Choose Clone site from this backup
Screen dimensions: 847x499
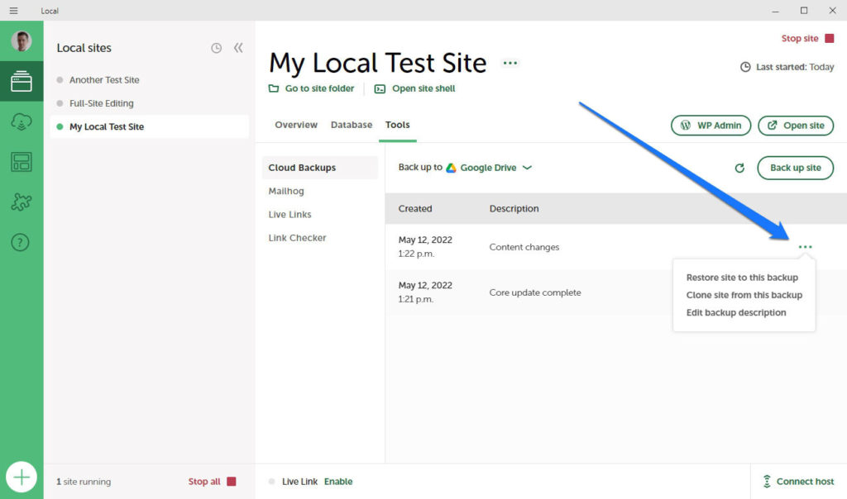pos(744,295)
